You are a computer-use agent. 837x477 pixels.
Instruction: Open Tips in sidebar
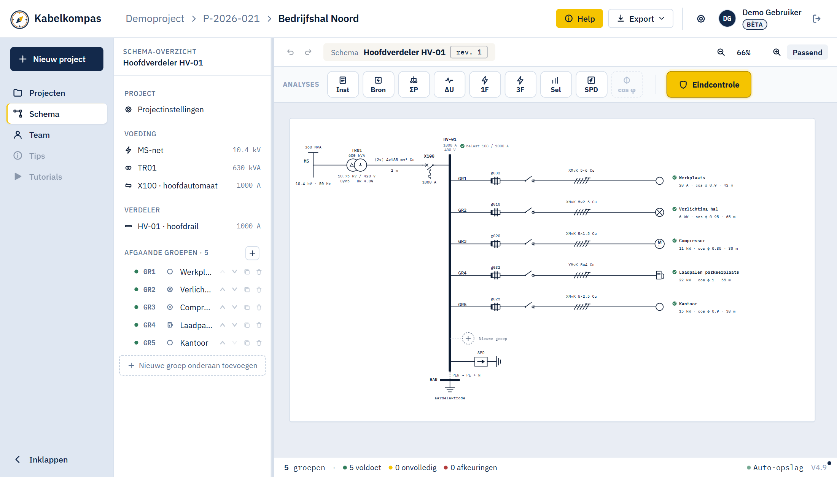point(57,156)
